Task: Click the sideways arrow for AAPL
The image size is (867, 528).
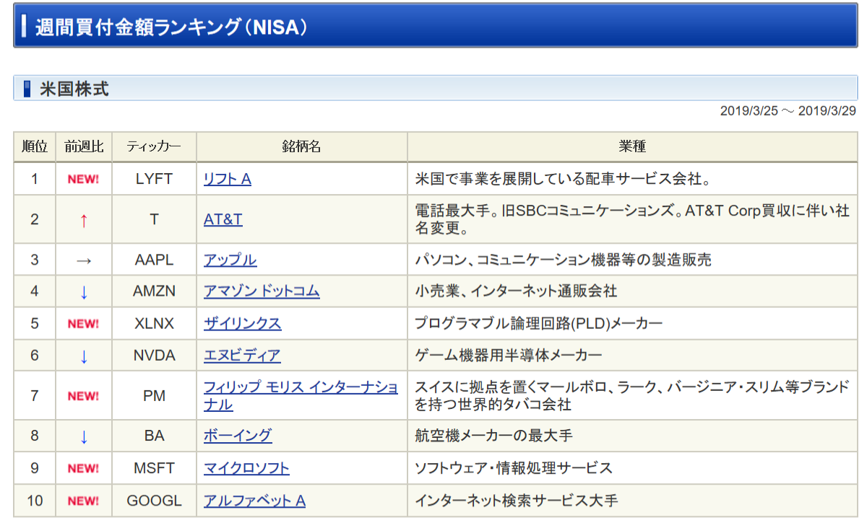Action: point(83,260)
